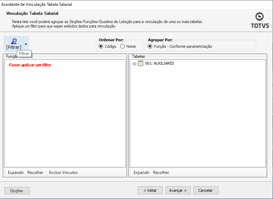Select Função - Conforme parametrização grouping
This screenshot has width=273, height=199.
(x=150, y=46)
